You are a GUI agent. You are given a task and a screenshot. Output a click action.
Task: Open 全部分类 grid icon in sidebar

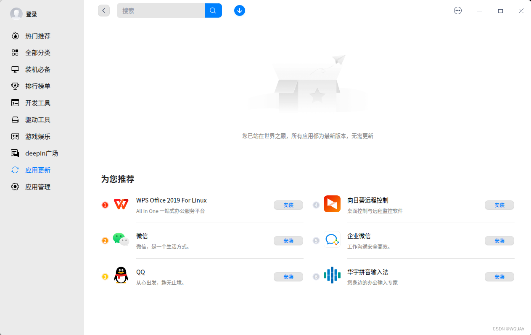click(x=15, y=52)
